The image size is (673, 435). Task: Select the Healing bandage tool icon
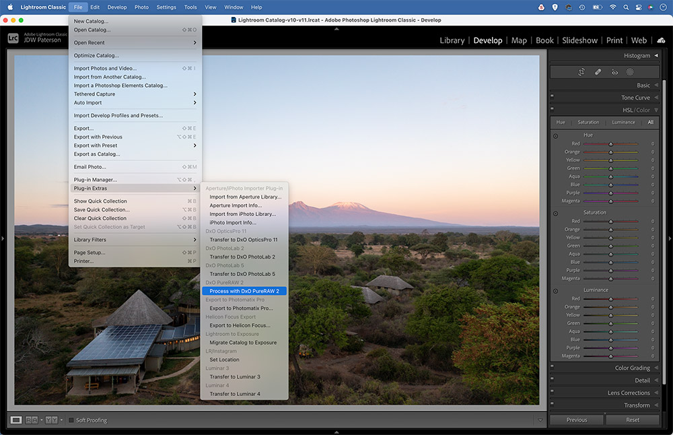[x=598, y=72]
